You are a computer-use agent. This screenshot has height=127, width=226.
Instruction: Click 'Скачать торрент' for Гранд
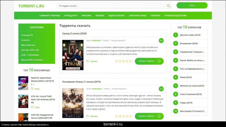(x=149, y=61)
